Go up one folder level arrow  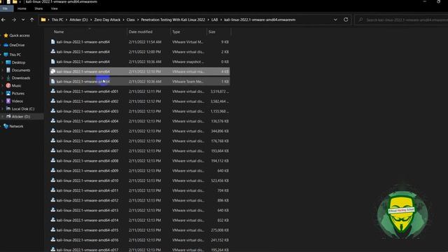31,20
